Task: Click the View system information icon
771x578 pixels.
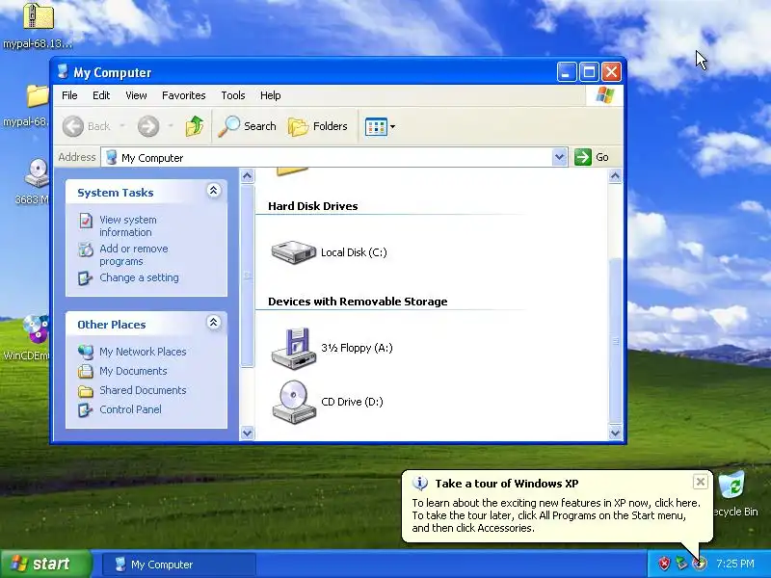Action: [86, 221]
